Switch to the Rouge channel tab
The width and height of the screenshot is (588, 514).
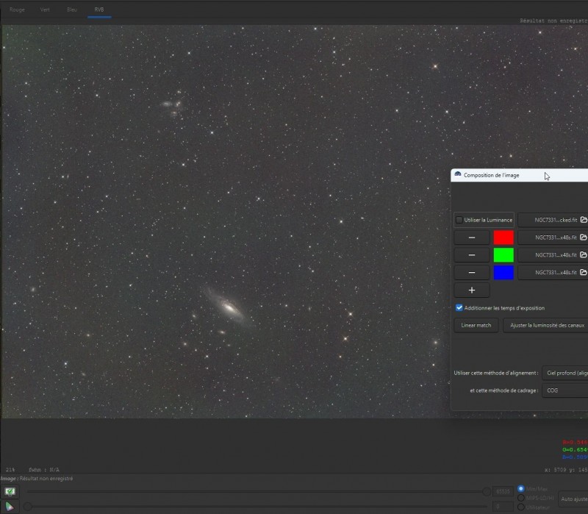[x=17, y=10]
